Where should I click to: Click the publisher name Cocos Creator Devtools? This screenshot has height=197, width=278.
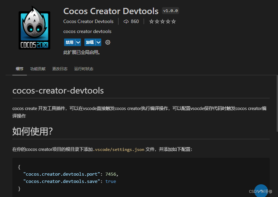point(88,21)
